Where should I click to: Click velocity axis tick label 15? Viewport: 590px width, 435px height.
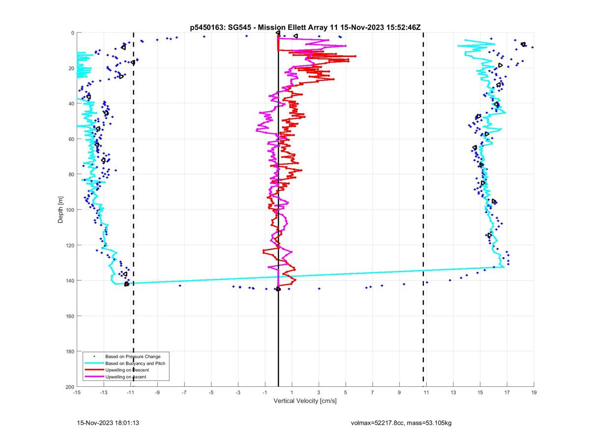(480, 393)
